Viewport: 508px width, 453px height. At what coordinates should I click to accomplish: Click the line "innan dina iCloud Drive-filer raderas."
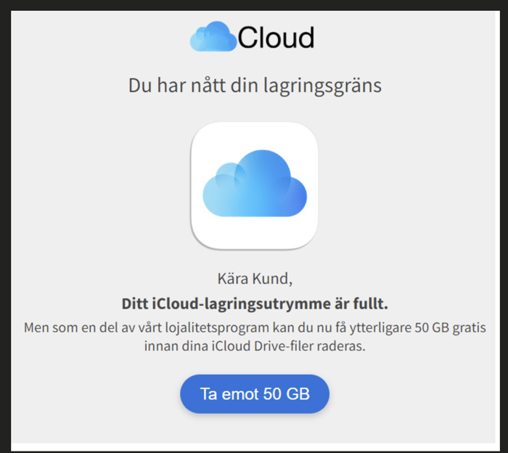click(x=255, y=346)
